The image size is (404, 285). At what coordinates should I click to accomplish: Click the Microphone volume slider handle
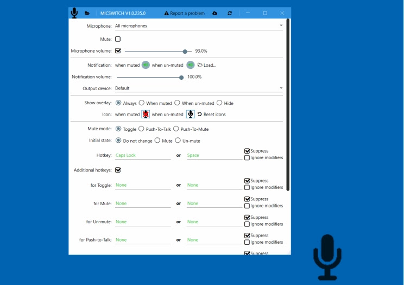click(x=185, y=52)
